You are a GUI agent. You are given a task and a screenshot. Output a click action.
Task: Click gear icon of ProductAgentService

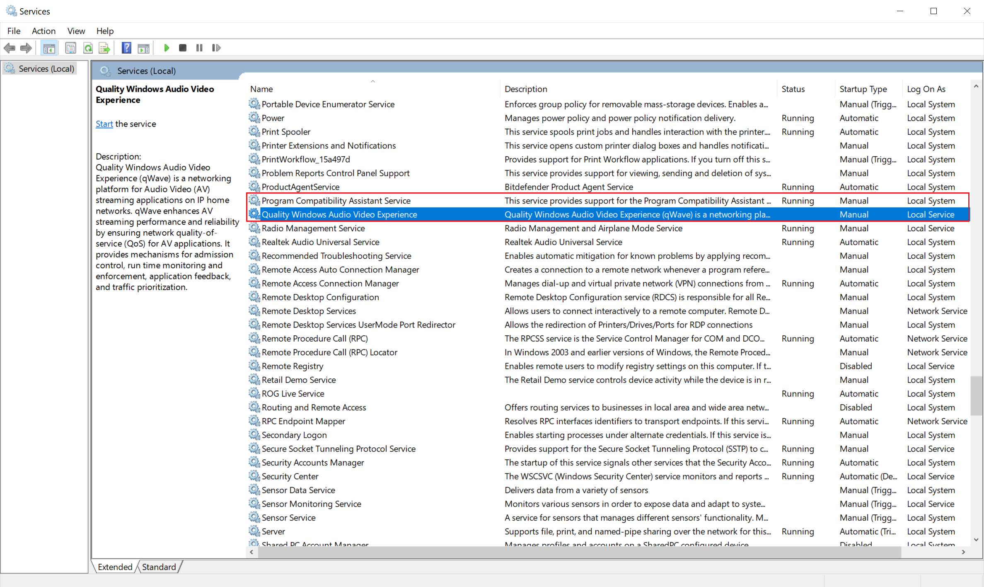coord(254,187)
